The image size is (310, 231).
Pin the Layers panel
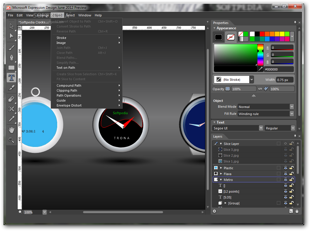pyautogui.click(x=295, y=136)
